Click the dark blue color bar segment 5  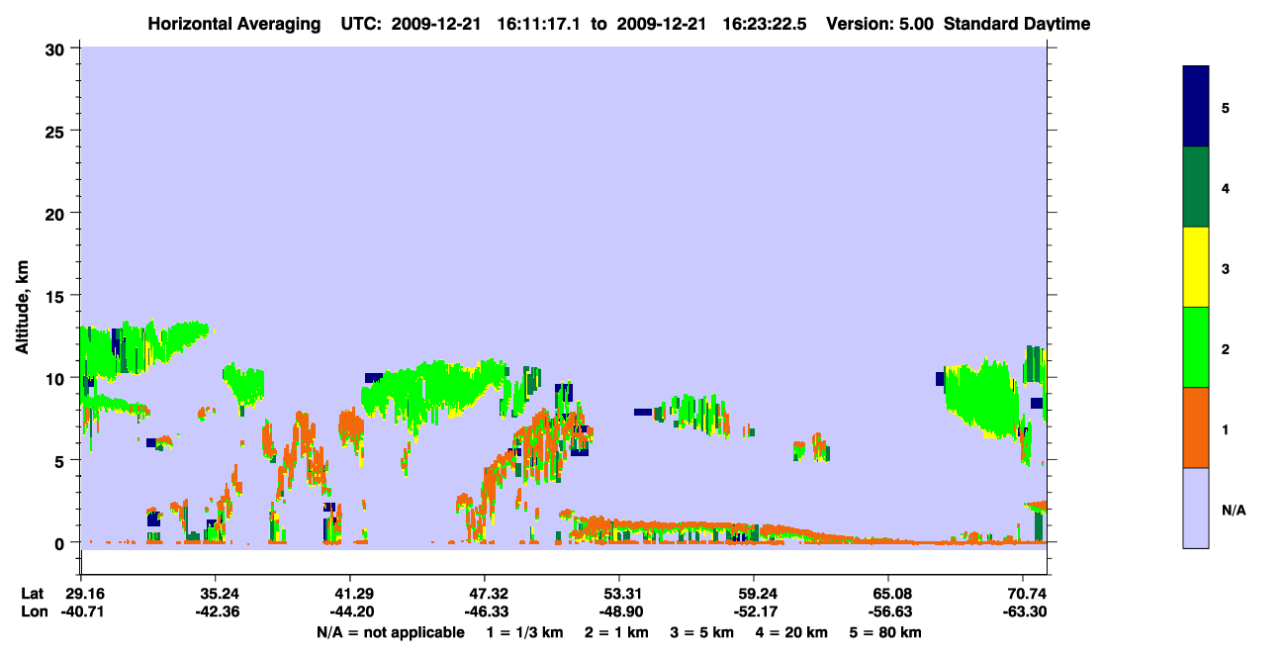(1195, 107)
